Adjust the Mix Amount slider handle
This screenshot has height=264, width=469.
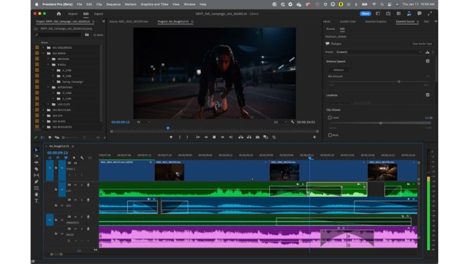pos(399,81)
